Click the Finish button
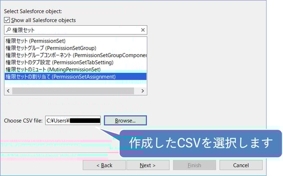The width and height of the screenshot is (283, 176). coord(194,165)
